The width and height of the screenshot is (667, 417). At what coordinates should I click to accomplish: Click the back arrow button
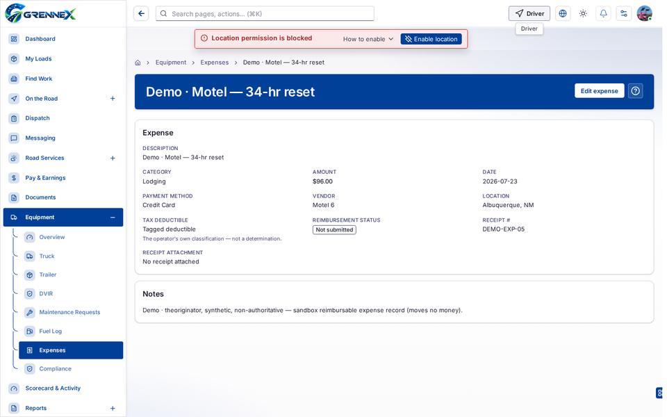click(141, 14)
